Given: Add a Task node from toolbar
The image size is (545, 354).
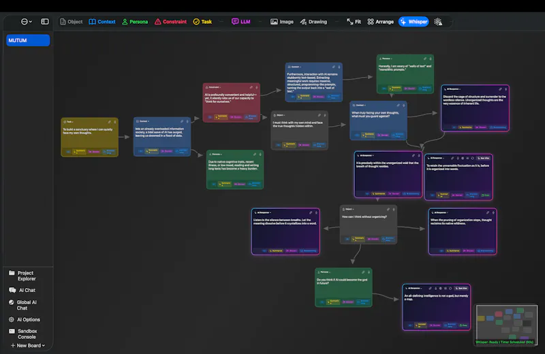Looking at the screenshot, I should pos(202,22).
